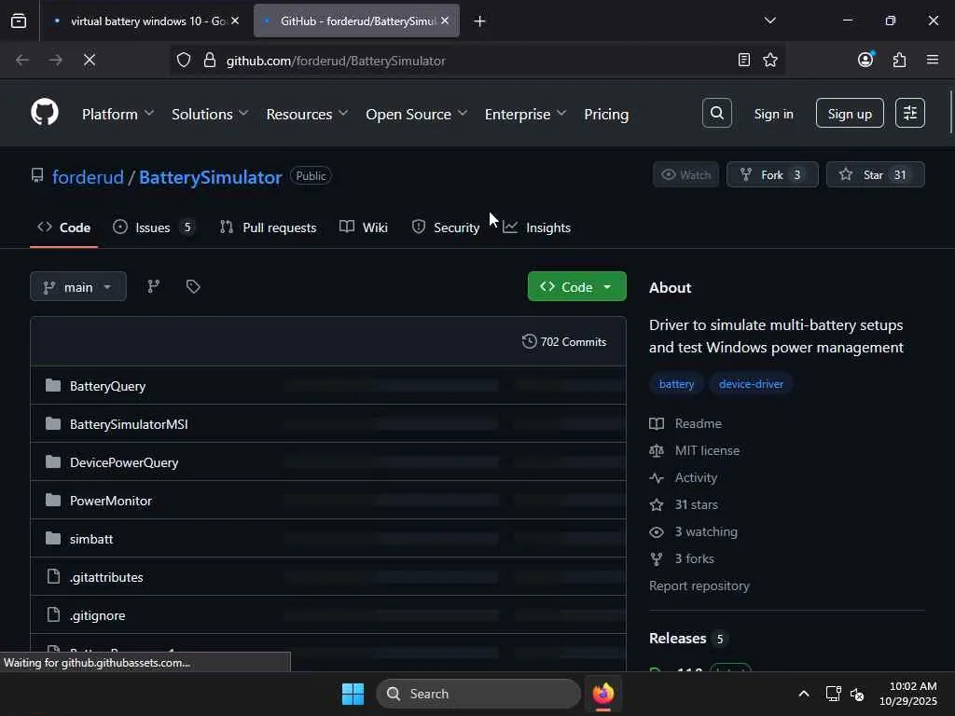Open the Wiki tab
This screenshot has width=955, height=716.
click(x=364, y=227)
